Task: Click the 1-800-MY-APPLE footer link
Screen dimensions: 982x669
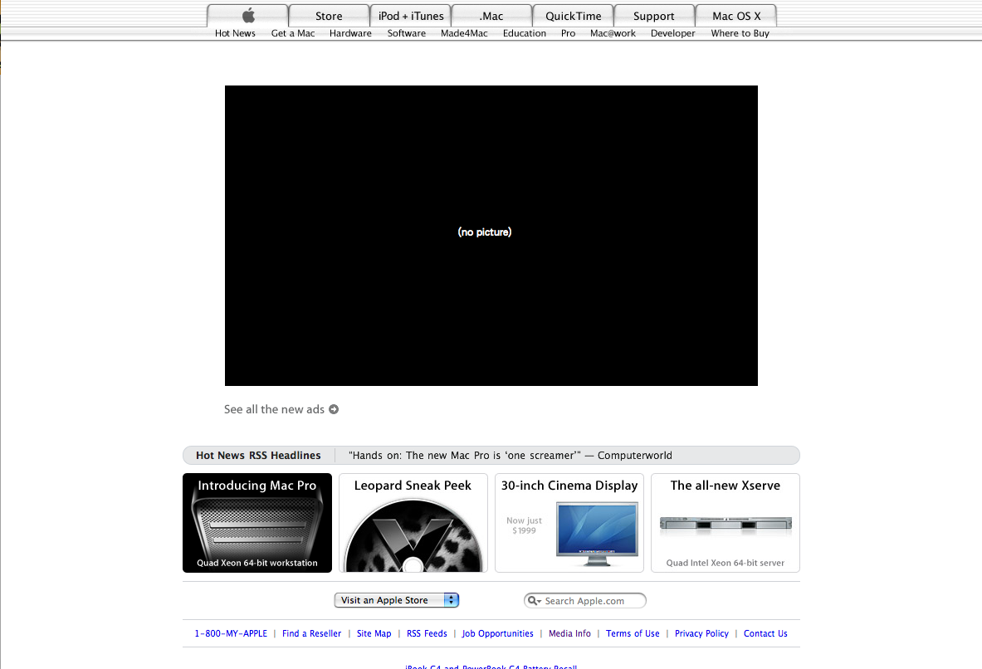Action: [231, 633]
